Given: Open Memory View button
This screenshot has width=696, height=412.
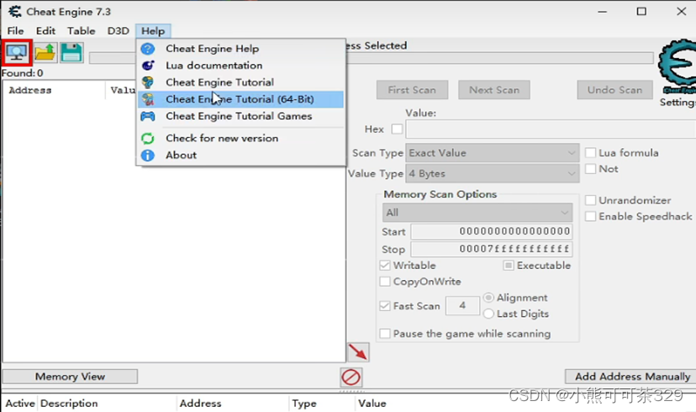Looking at the screenshot, I should (x=70, y=377).
